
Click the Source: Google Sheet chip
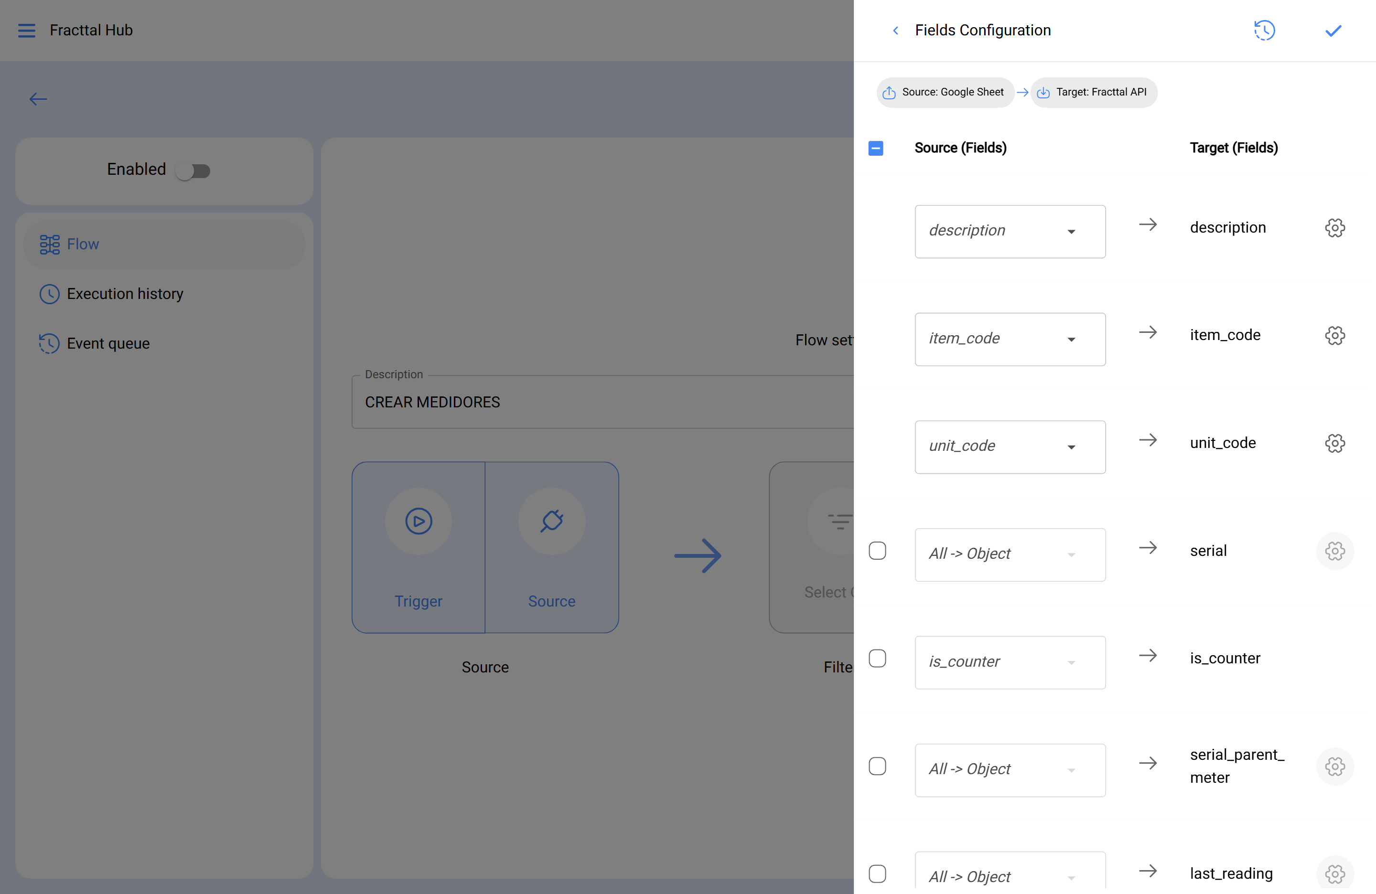[945, 93]
